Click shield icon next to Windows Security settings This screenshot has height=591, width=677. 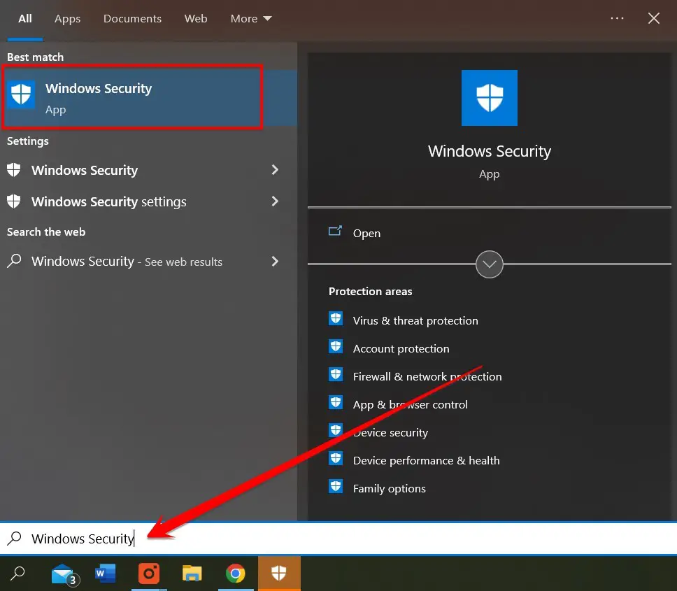pos(14,201)
